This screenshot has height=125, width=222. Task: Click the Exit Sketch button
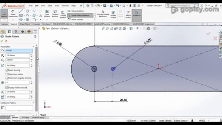(4, 14)
